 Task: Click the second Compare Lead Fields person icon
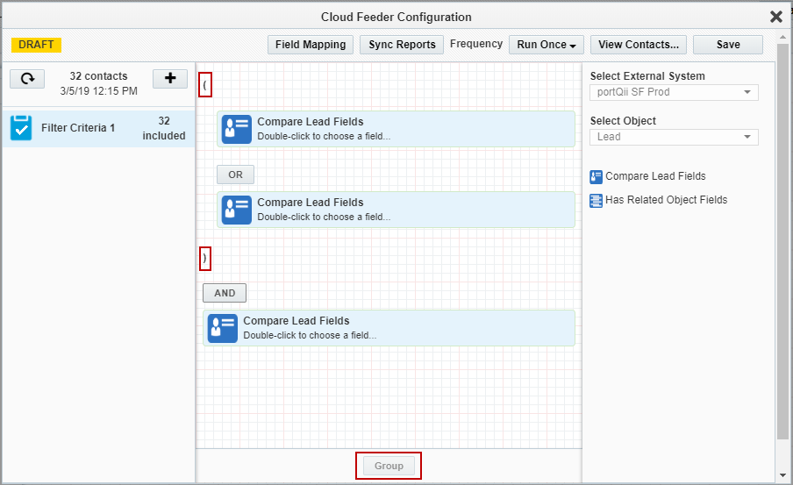pos(236,210)
